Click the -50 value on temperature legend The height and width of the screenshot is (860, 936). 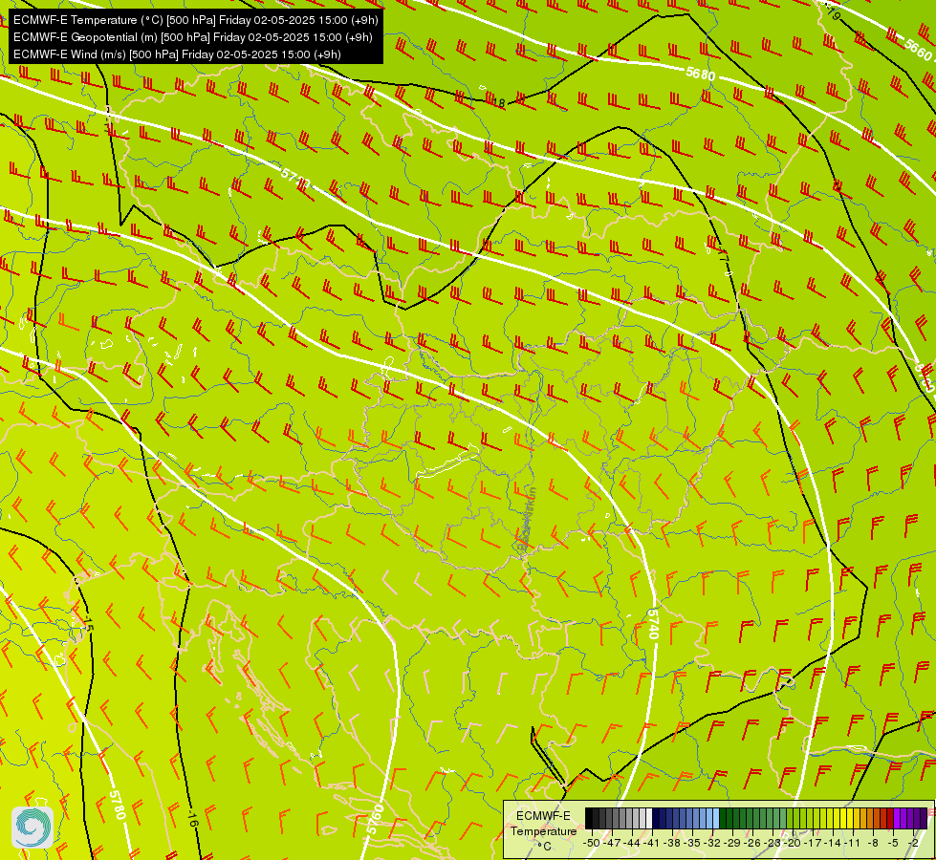[591, 843]
